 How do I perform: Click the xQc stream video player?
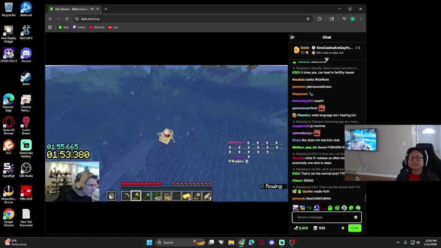[166, 133]
